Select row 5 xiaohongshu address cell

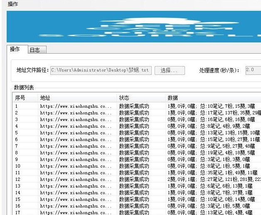76,133
